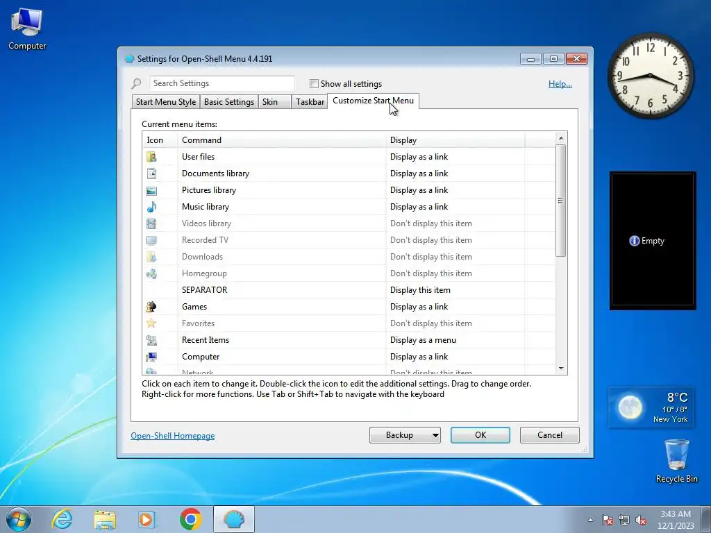Screen dimensions: 711x533
Task: Click the Documents library page icon
Action: pyautogui.click(x=151, y=174)
